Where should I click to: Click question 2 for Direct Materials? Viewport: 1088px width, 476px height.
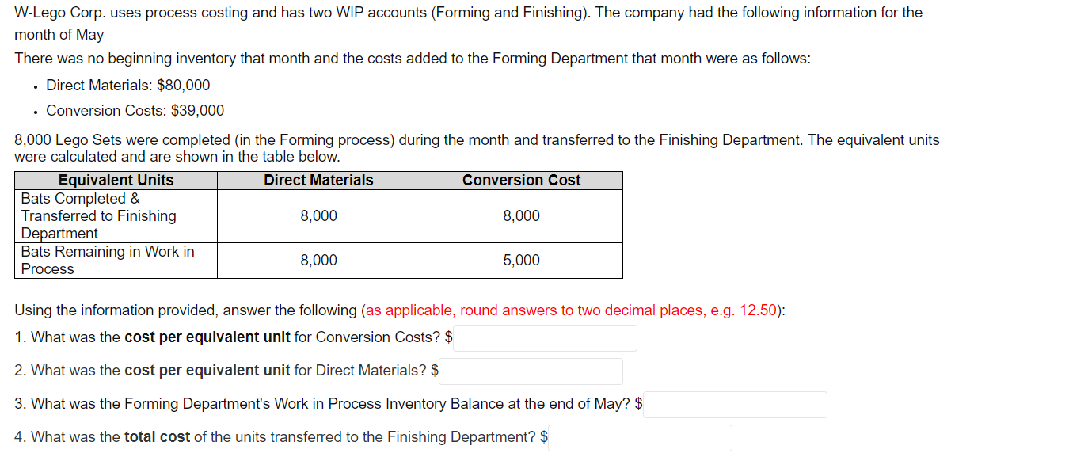pos(222,370)
